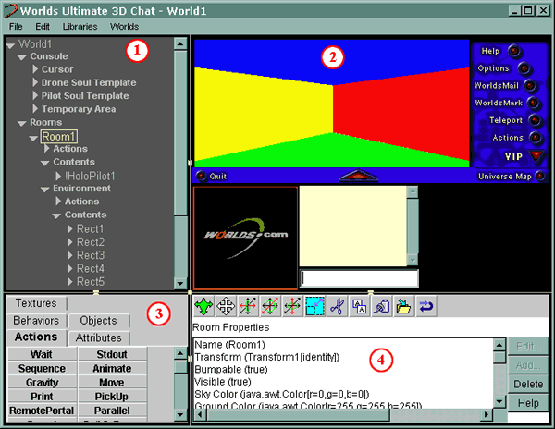This screenshot has height=429, width=555.
Task: Collapse the Console node
Action: [x=22, y=57]
